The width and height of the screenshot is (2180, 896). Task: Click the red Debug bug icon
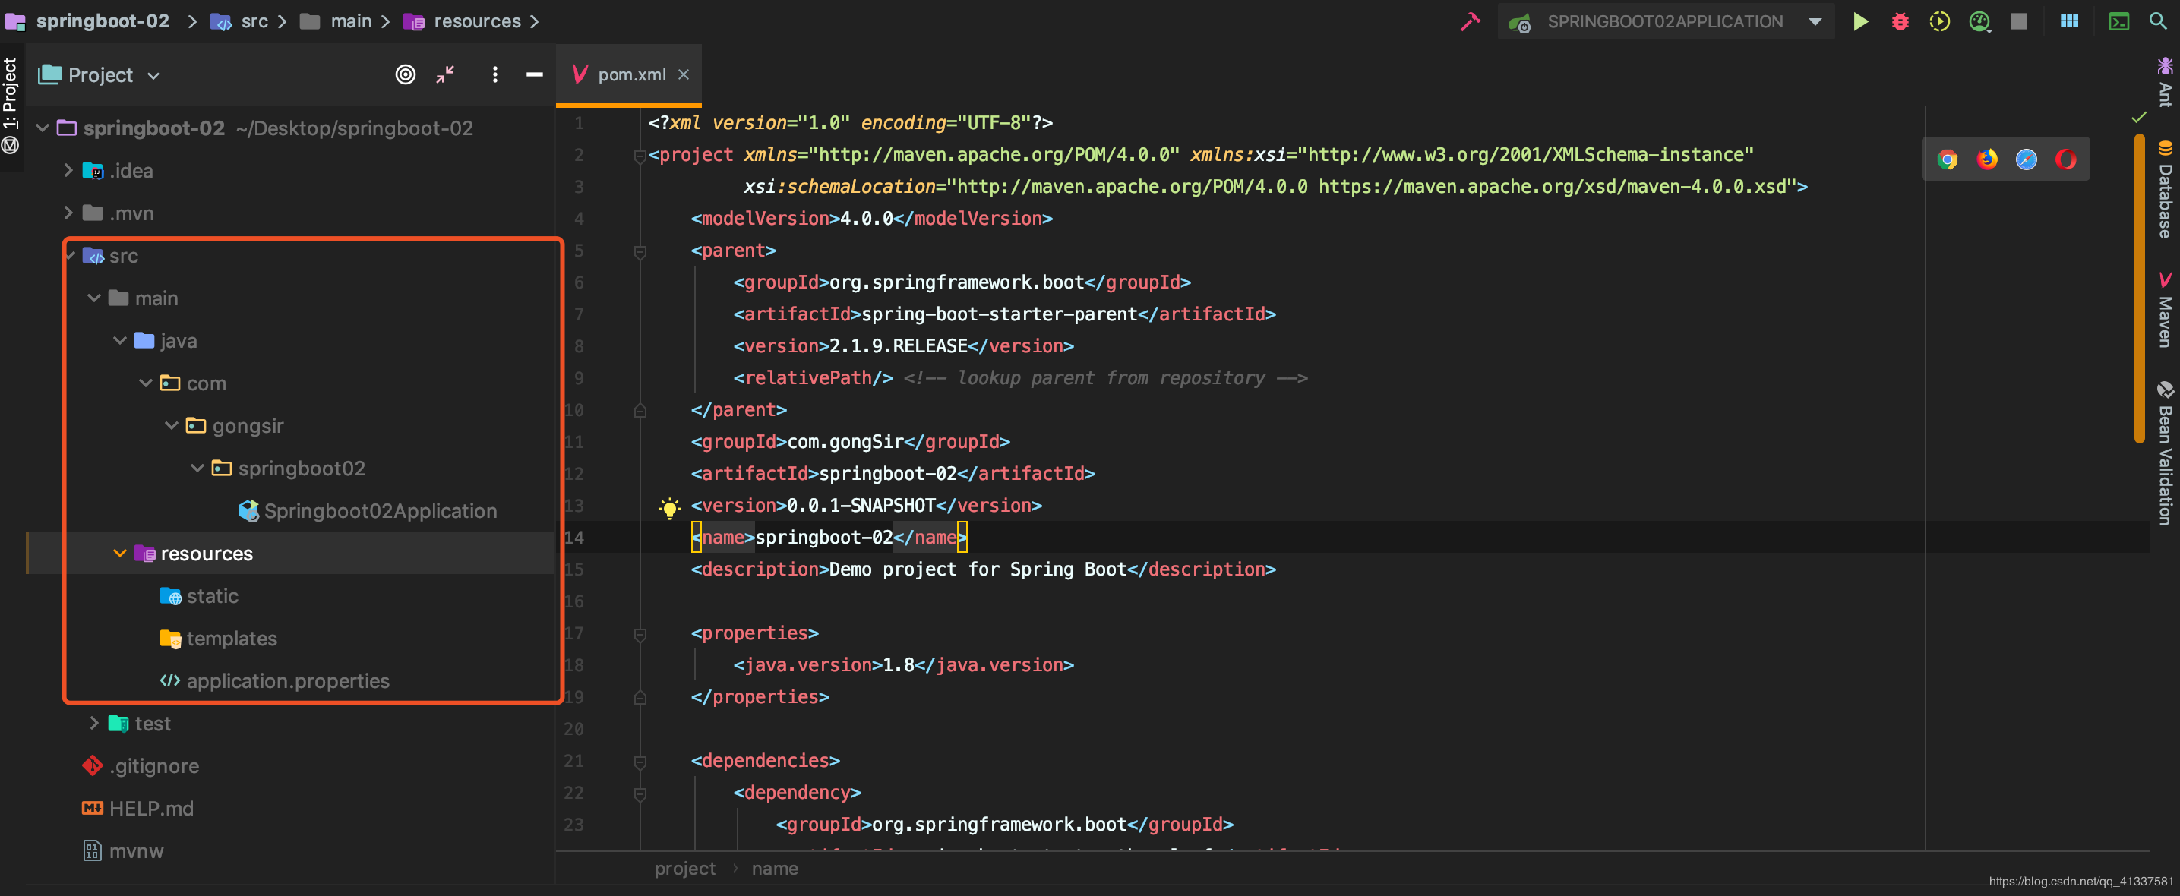point(1900,22)
